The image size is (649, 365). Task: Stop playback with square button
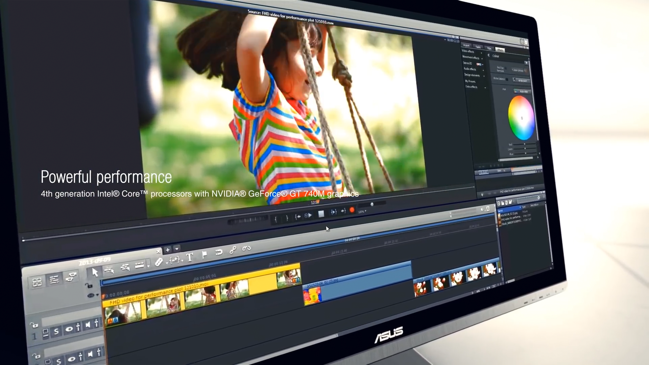pyautogui.click(x=321, y=214)
